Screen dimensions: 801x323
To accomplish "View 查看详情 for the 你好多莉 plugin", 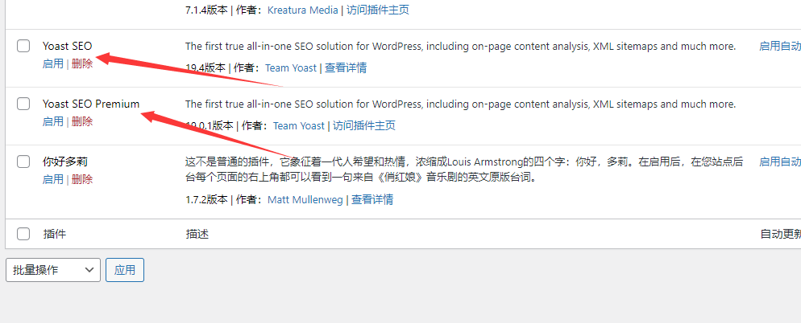I will coord(372,200).
